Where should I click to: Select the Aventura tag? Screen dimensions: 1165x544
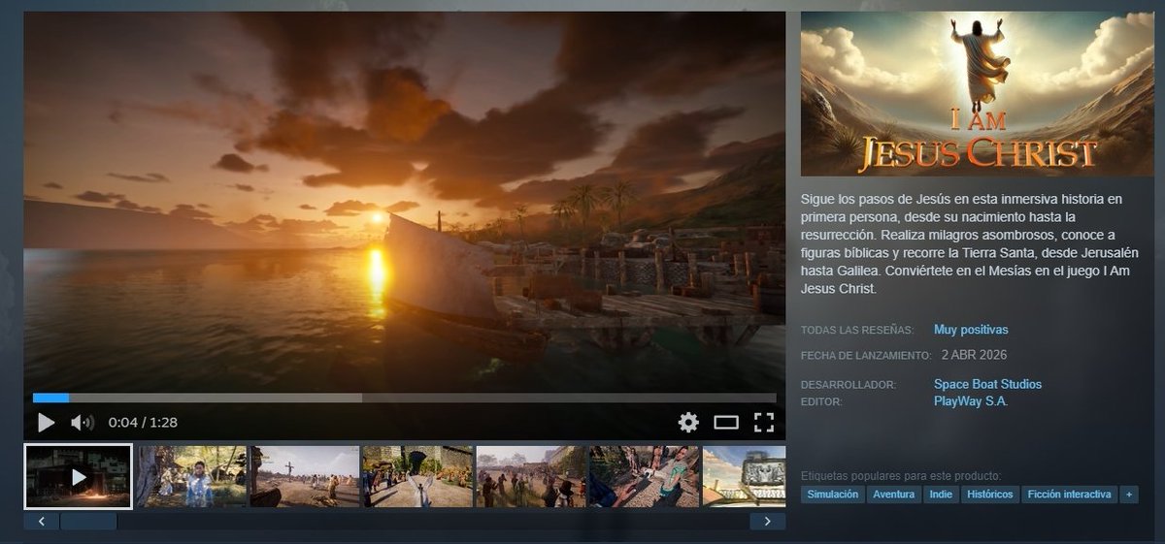tap(893, 495)
